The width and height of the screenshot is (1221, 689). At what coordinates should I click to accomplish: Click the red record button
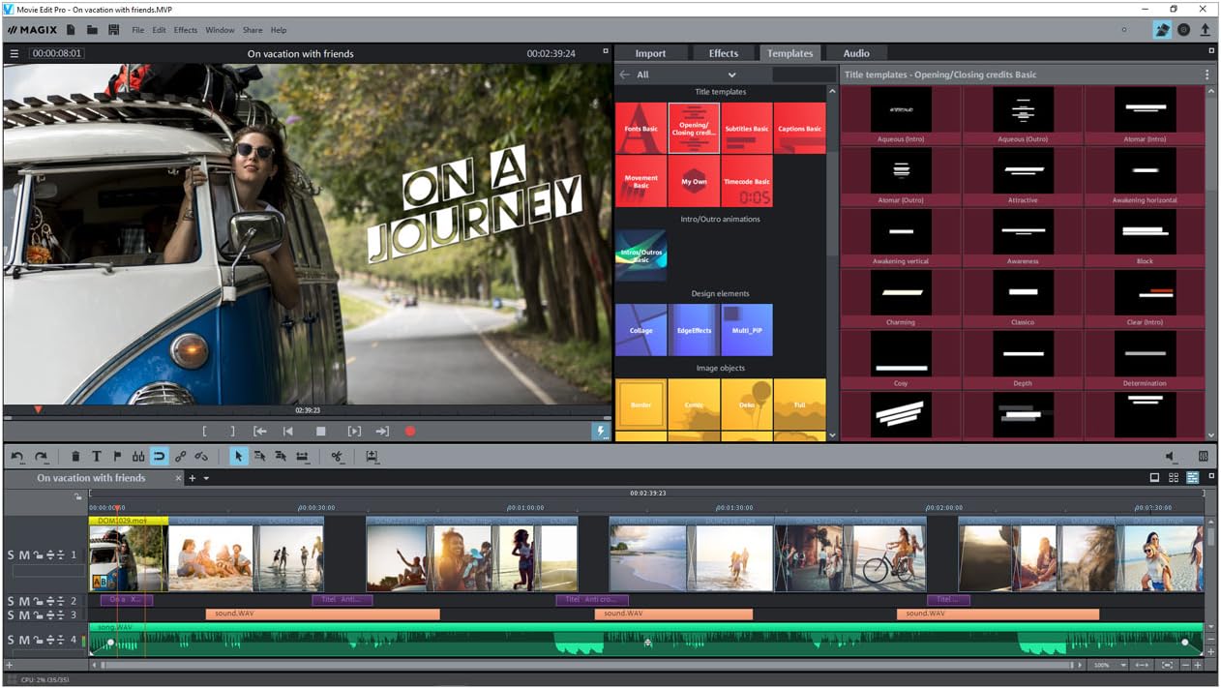(410, 432)
